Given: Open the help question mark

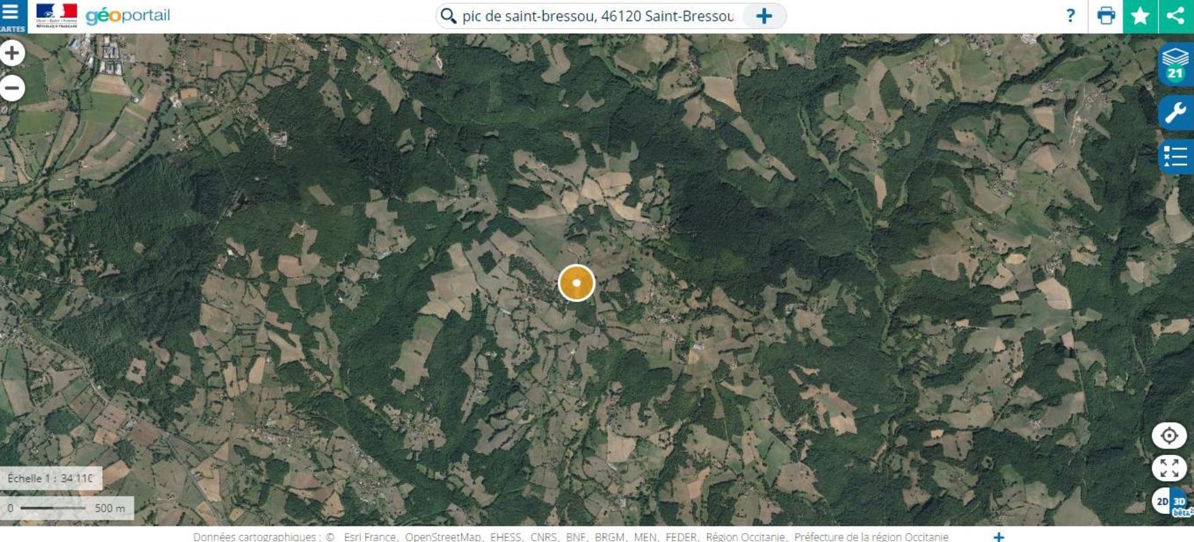Looking at the screenshot, I should click(x=1070, y=16).
